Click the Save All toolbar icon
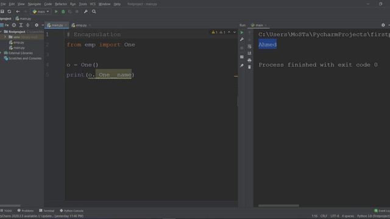This screenshot has width=390, height=219. point(2,12)
